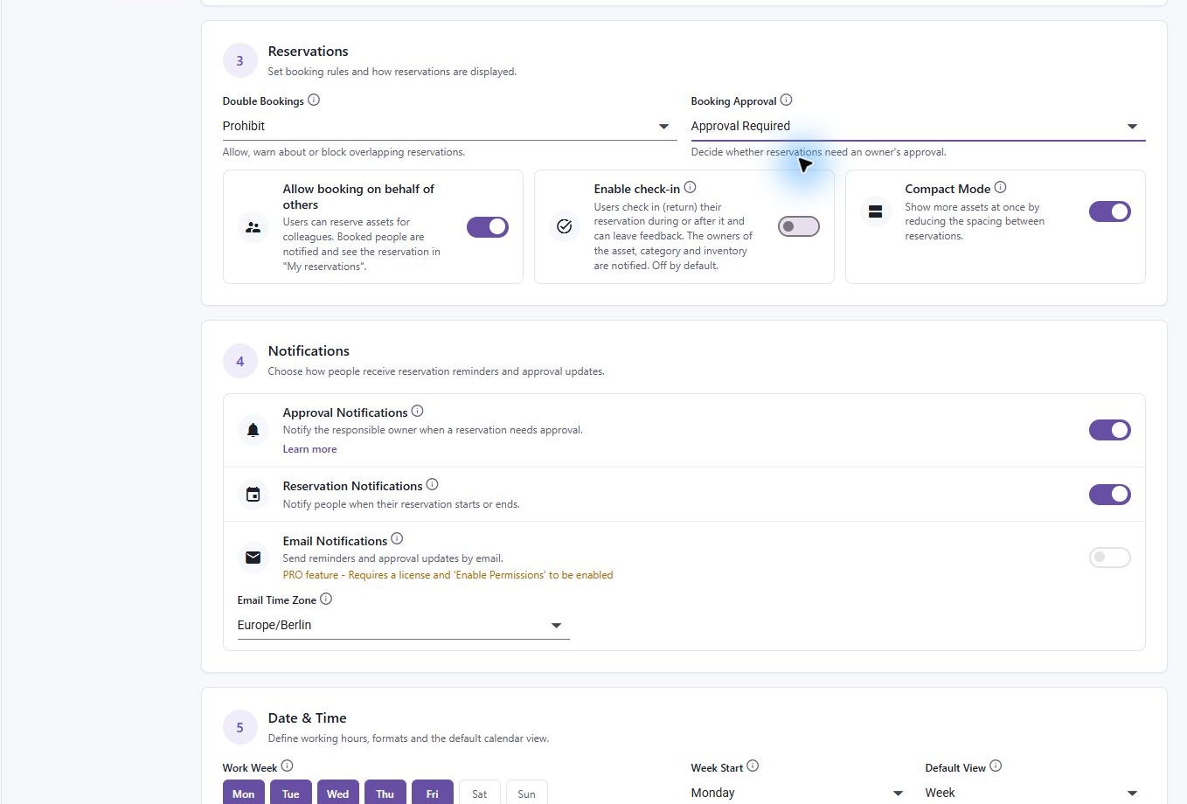Viewport: 1187px width, 804px height.
Task: Deselect Wed in the Work Week
Action: click(338, 793)
